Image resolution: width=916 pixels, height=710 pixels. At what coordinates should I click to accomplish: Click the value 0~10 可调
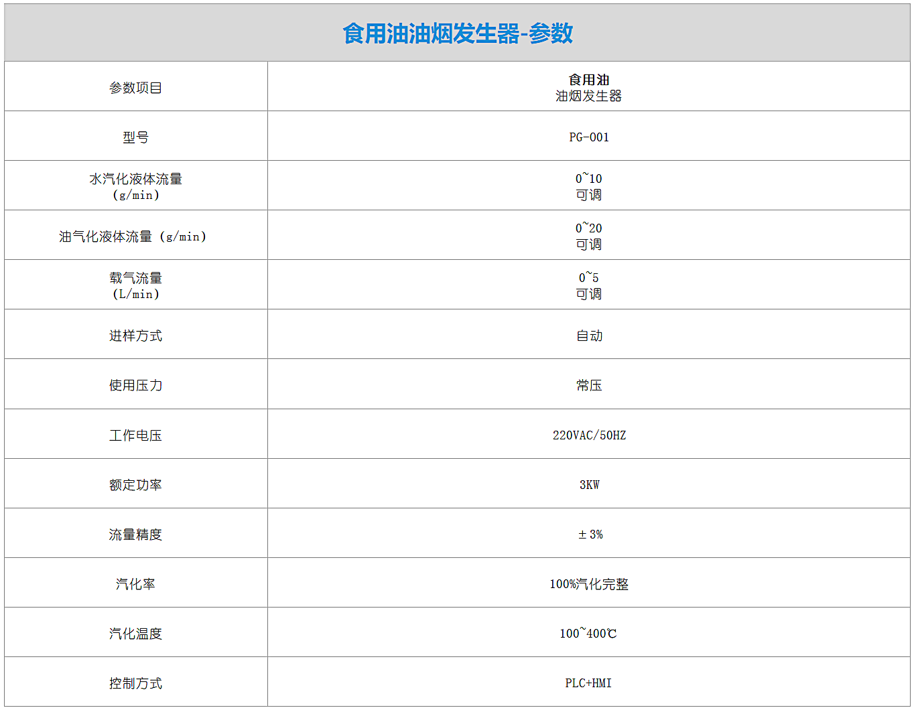[x=589, y=187]
